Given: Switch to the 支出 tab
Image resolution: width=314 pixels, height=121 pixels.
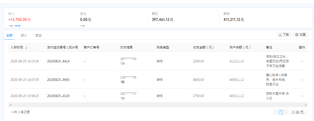Looking at the screenshot, I should click(x=39, y=35).
